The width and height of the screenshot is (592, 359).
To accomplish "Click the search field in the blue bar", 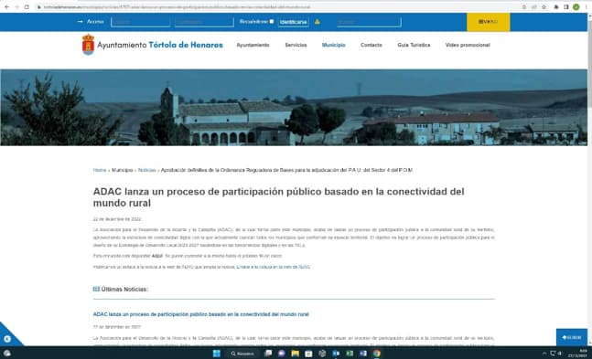I will [369, 22].
